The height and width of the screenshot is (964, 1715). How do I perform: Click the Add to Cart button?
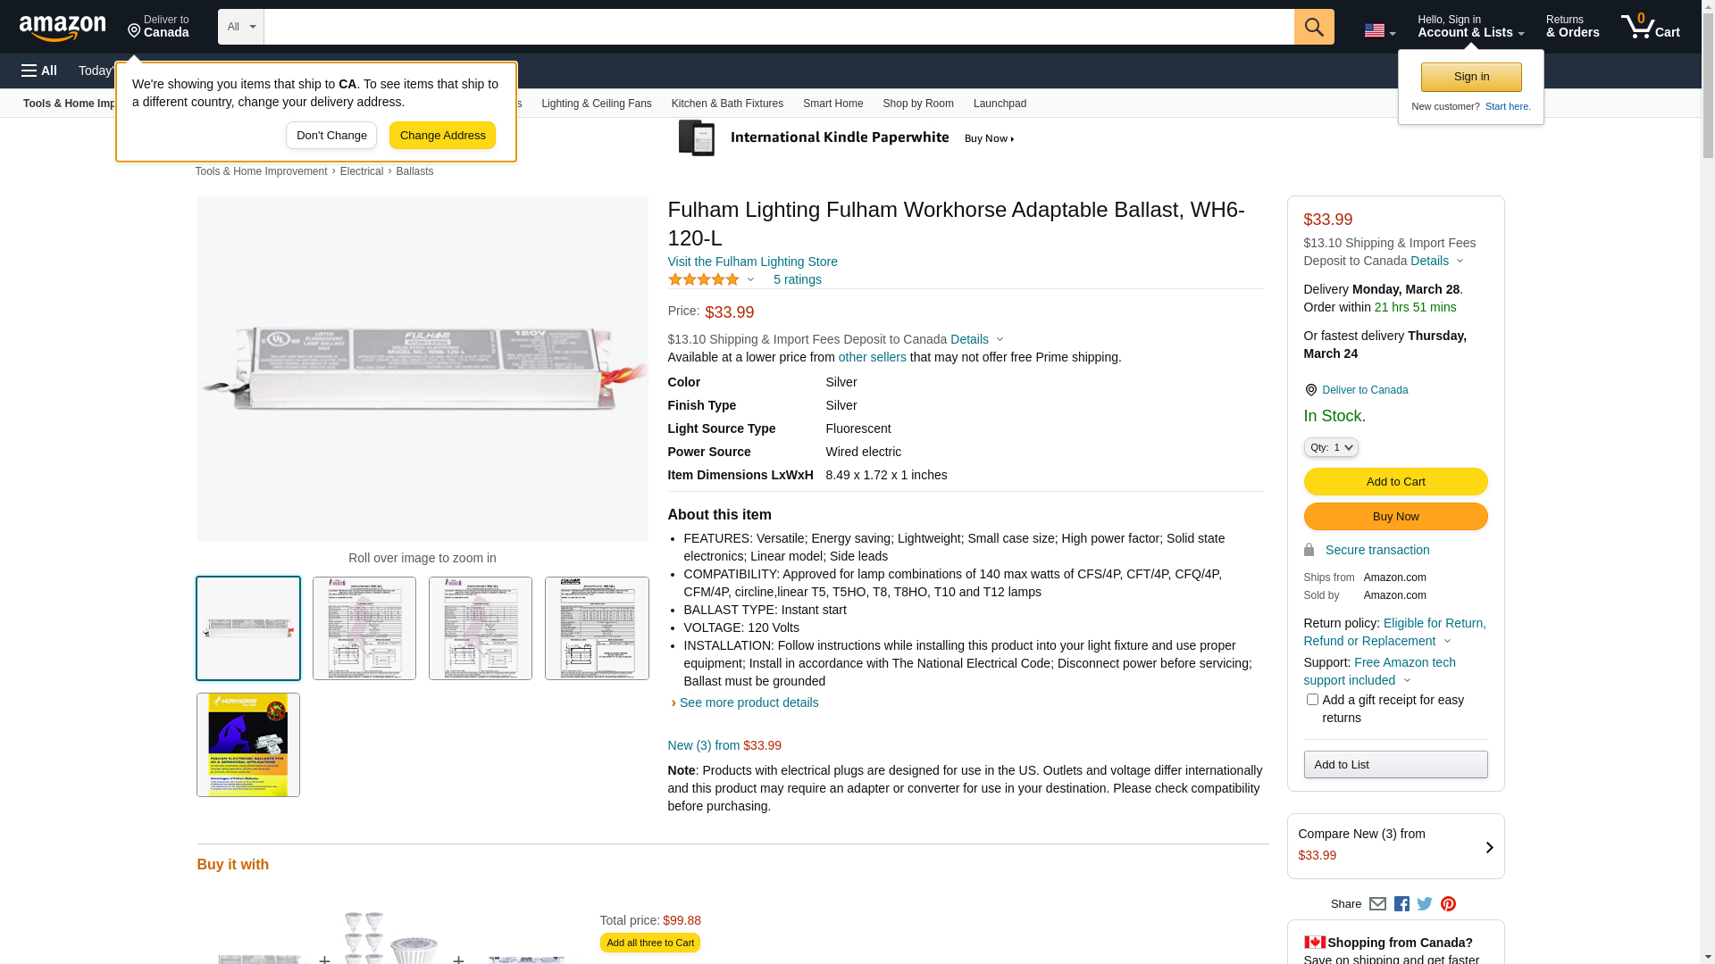tap(1395, 482)
